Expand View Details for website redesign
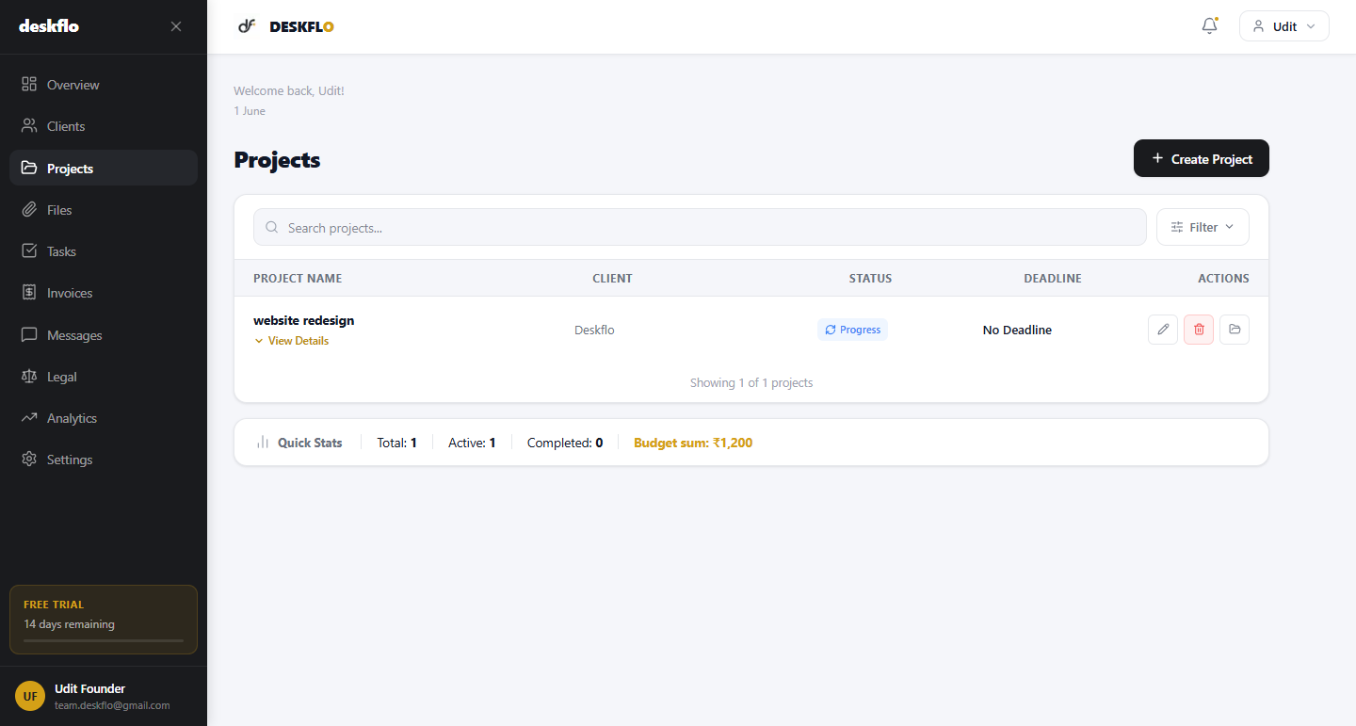This screenshot has height=726, width=1356. point(292,341)
